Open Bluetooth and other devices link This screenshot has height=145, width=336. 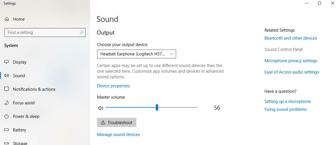click(290, 38)
